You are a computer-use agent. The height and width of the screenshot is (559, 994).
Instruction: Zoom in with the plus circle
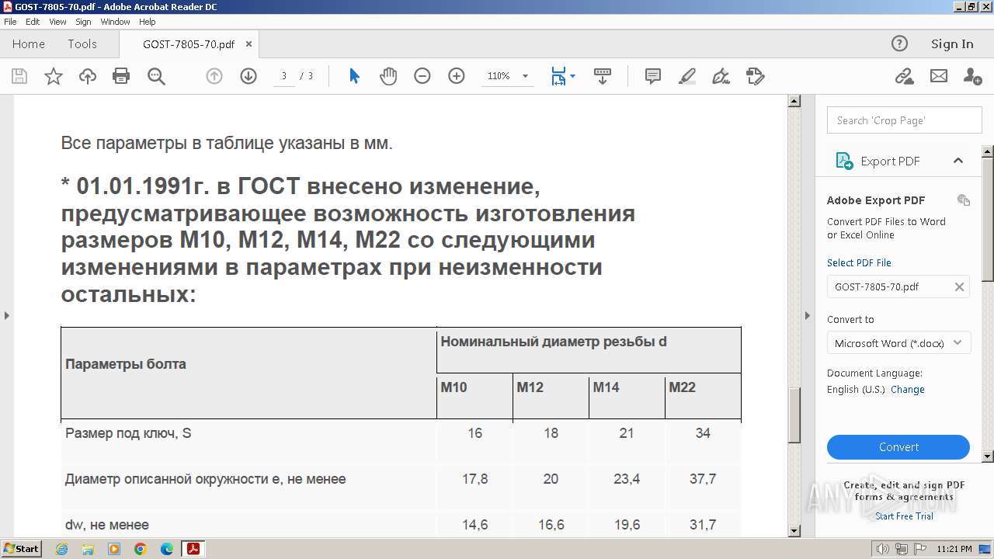tap(457, 76)
